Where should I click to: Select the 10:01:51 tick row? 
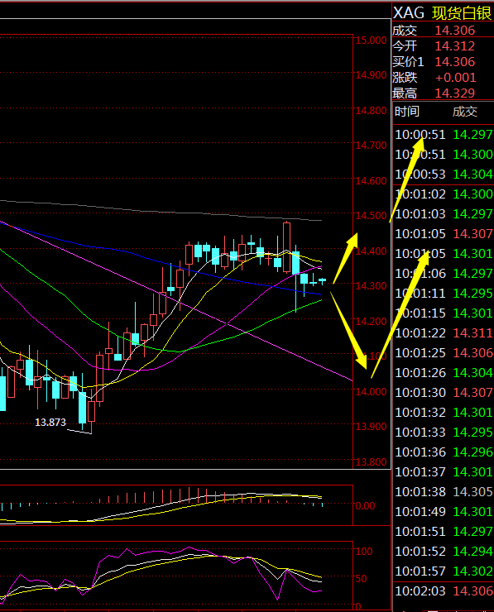tap(444, 532)
